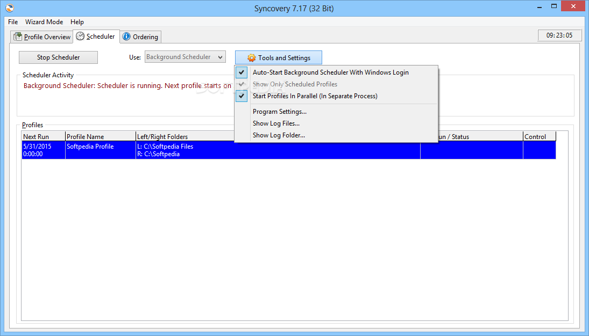Open the Help menu

(x=77, y=22)
